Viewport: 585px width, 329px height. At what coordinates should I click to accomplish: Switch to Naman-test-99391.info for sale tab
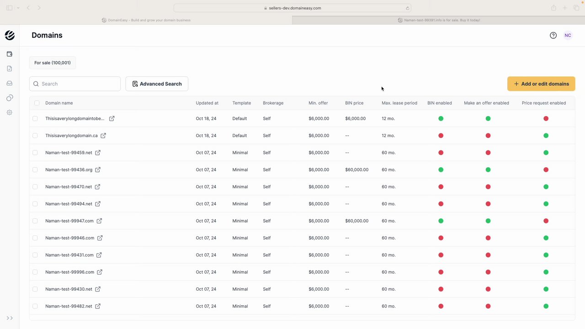click(439, 20)
